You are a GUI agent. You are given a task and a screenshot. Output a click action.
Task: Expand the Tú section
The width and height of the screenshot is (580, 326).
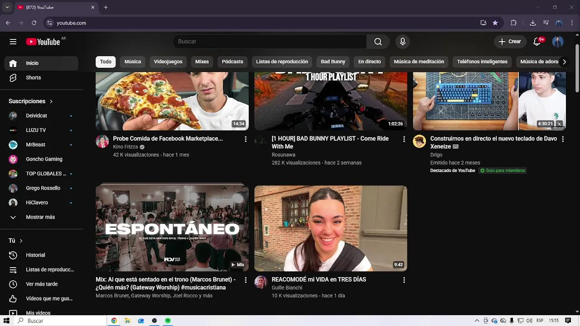(15, 241)
